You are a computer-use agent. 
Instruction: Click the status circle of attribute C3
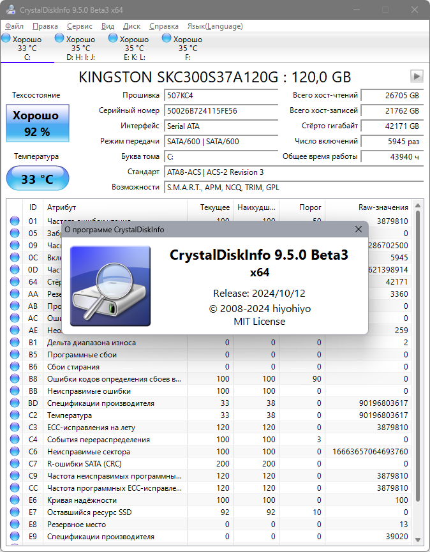point(15,428)
